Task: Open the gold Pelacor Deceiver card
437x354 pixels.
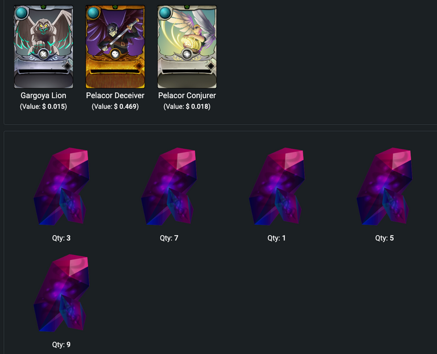Action: [x=115, y=47]
